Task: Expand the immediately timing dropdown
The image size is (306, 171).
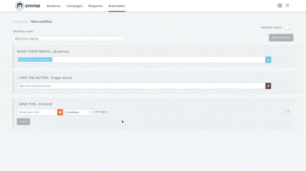Action: pyautogui.click(x=78, y=112)
